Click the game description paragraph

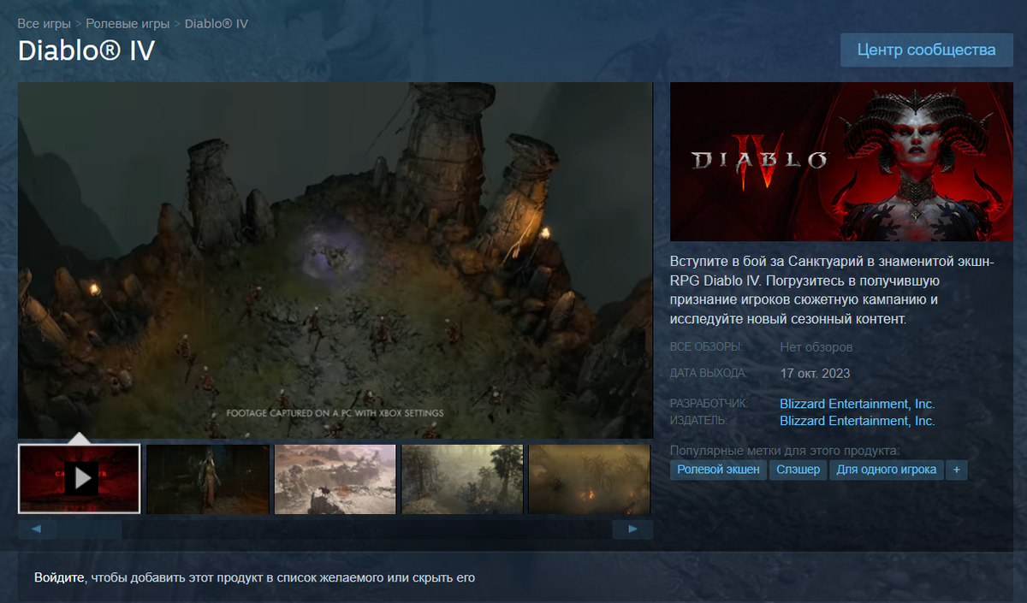pyautogui.click(x=832, y=289)
